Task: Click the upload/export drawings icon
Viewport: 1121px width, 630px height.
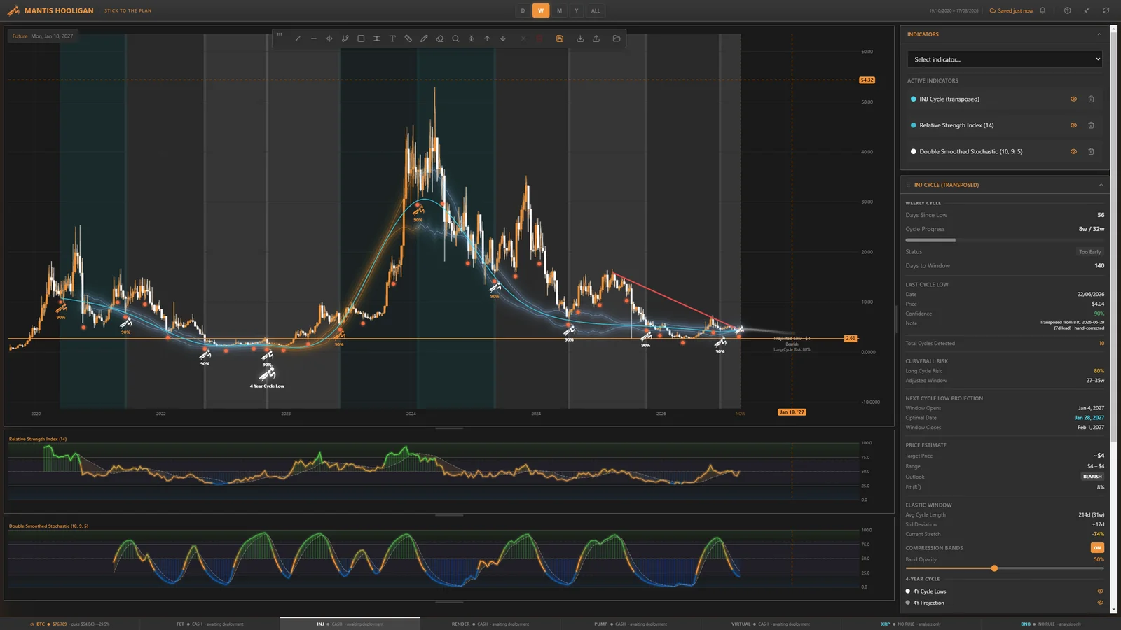Action: 596,38
